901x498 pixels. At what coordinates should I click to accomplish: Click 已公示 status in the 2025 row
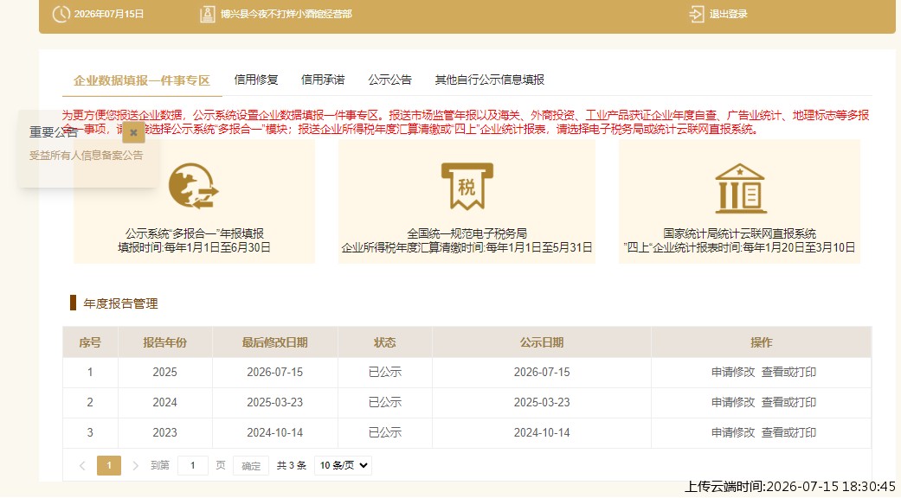384,373
